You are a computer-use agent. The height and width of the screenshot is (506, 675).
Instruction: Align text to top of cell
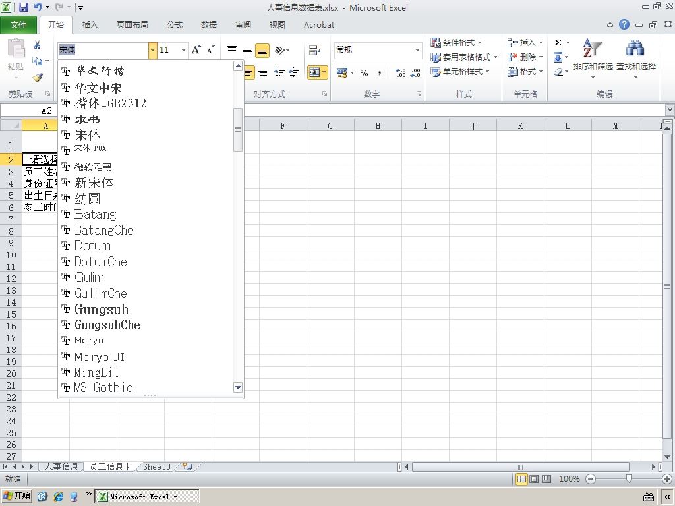[232, 50]
